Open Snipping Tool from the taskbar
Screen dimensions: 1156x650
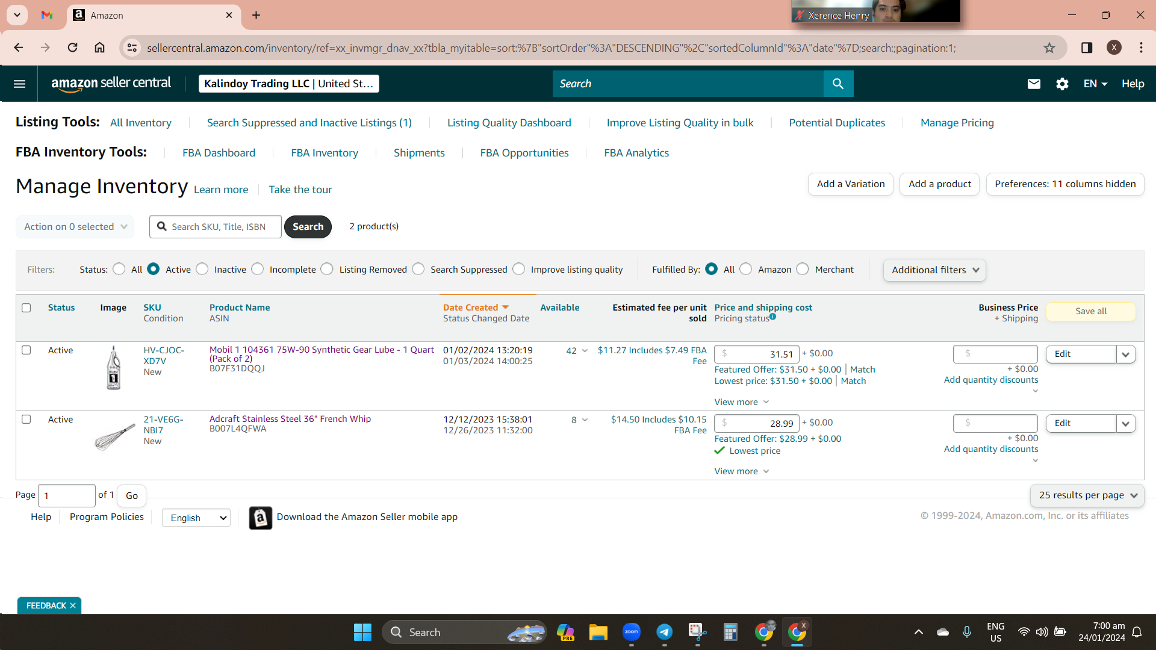pos(697,632)
